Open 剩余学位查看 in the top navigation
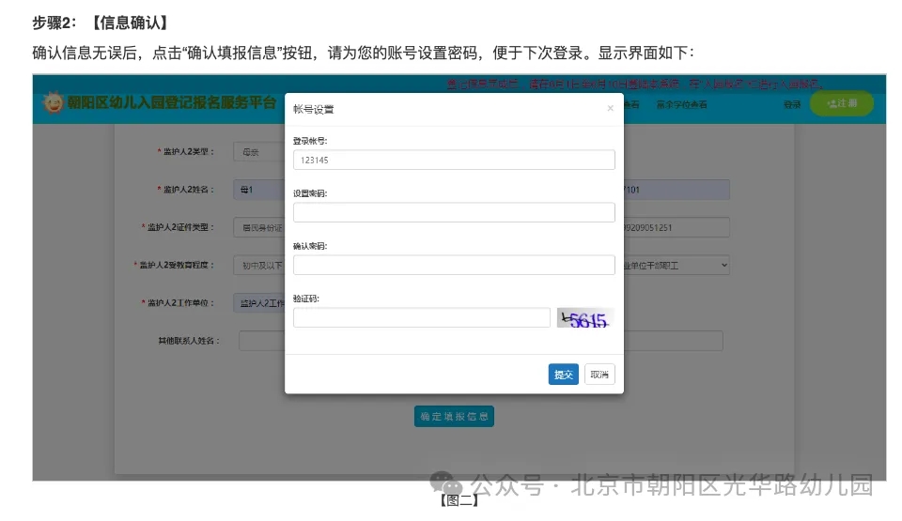 point(682,104)
